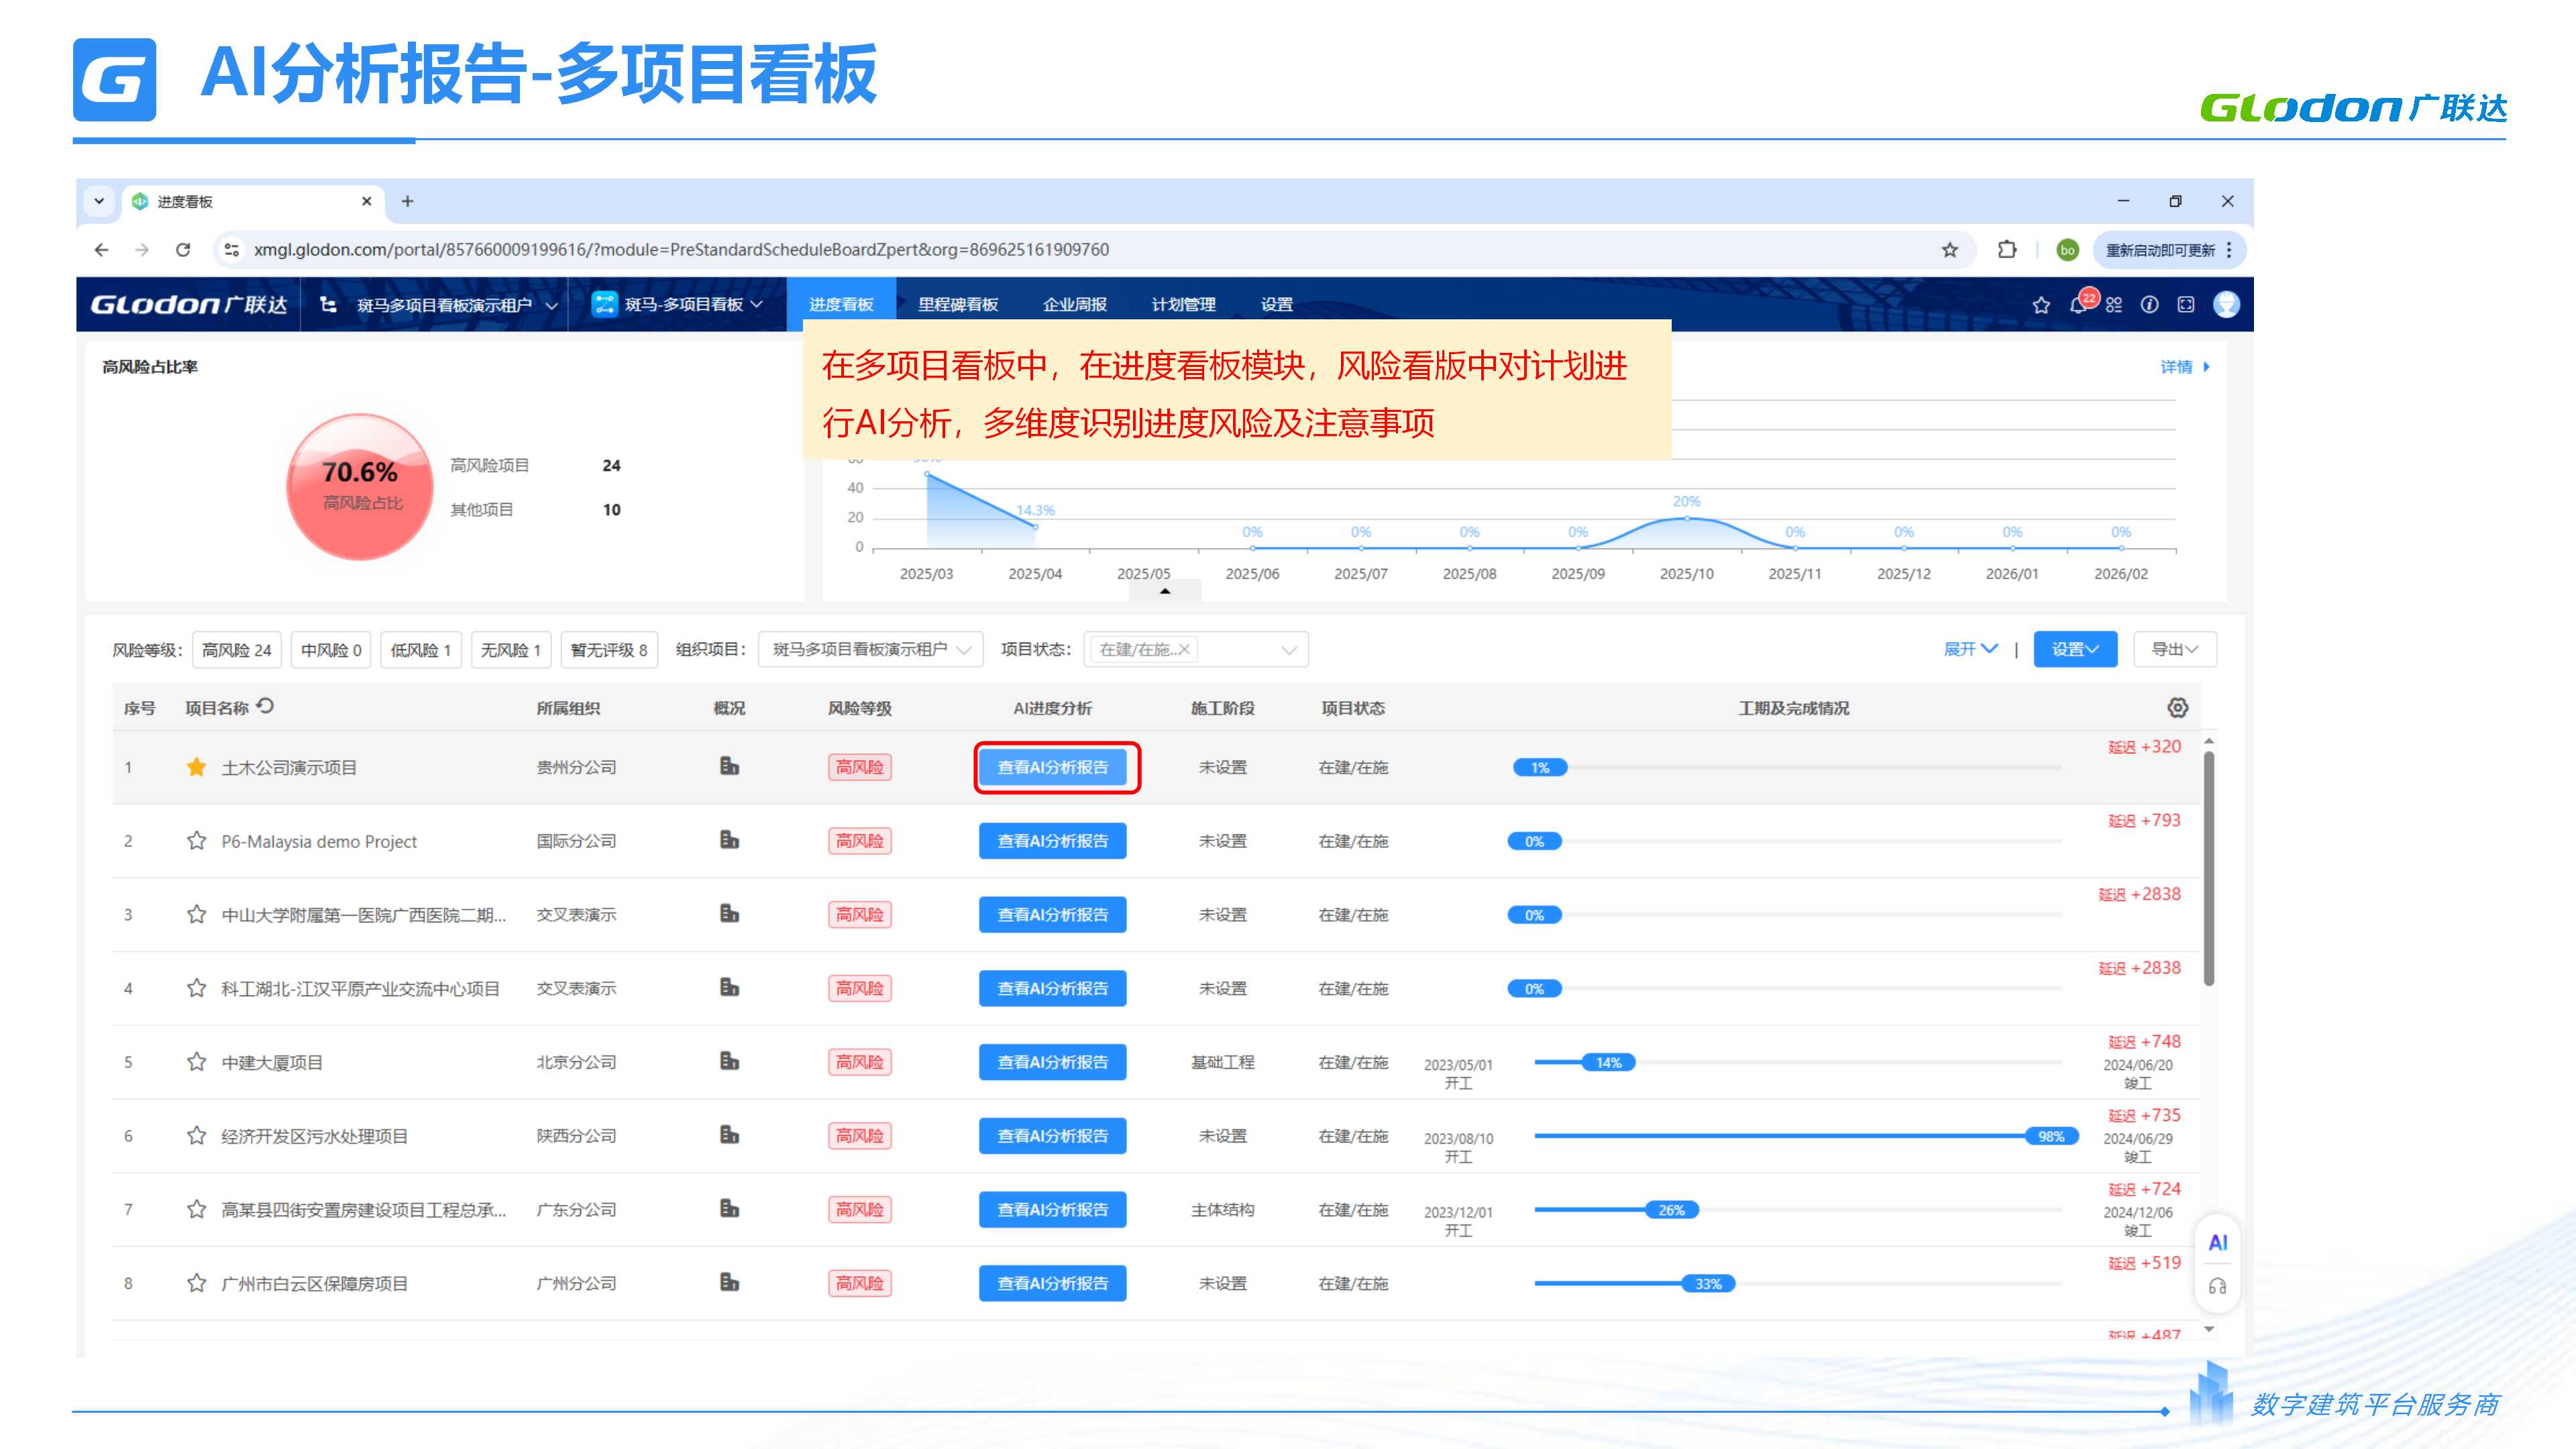Open the AI assistant floating icon
Viewport: 2576px width, 1449px height.
[x=2217, y=1242]
